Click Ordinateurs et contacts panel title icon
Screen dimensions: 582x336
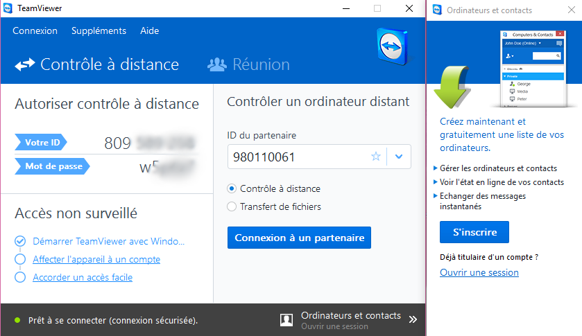(437, 10)
